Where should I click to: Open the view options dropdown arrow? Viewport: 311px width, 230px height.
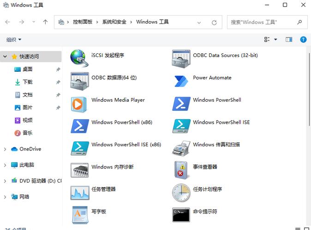click(x=275, y=40)
